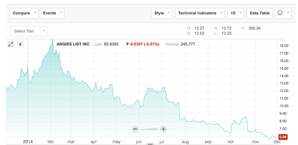This screenshot has width=298, height=145.
Task: Open the Data Table
Action: click(x=260, y=13)
